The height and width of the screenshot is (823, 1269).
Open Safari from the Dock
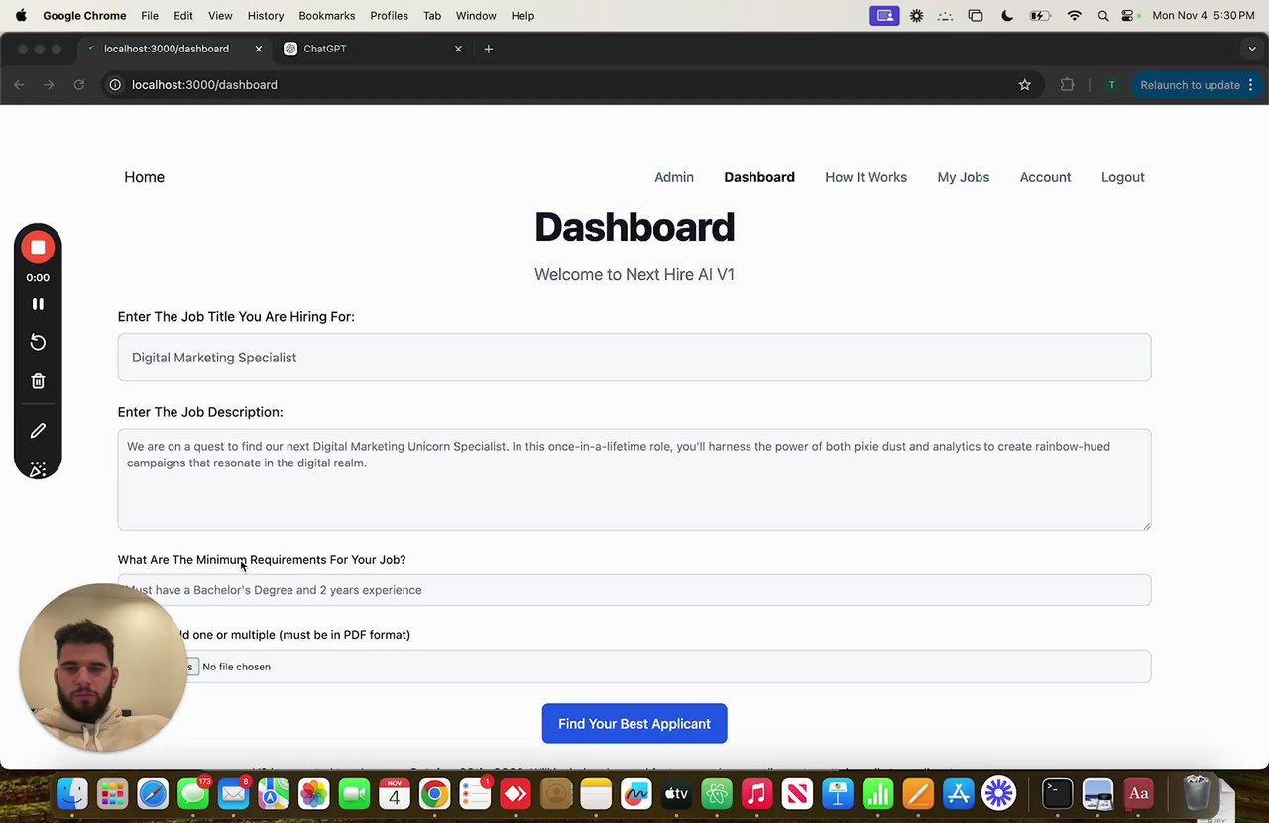(153, 793)
